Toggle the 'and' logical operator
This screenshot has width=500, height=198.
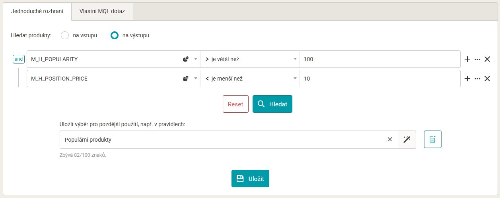point(19,59)
